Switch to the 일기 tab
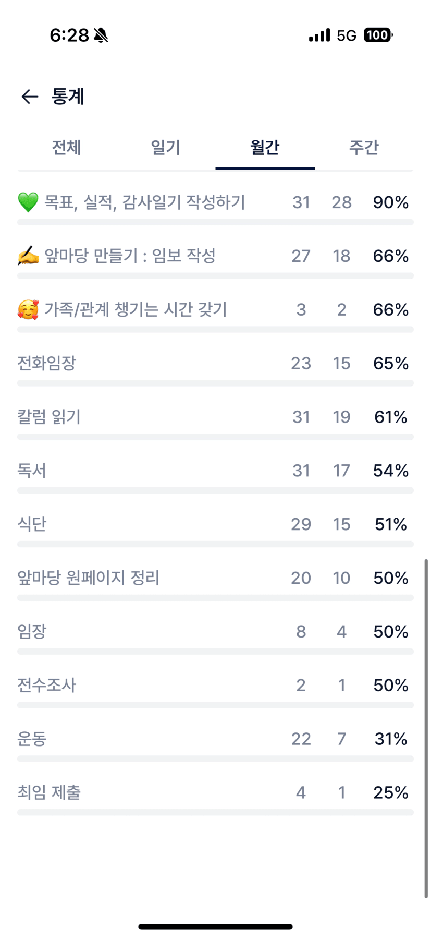 point(166,148)
